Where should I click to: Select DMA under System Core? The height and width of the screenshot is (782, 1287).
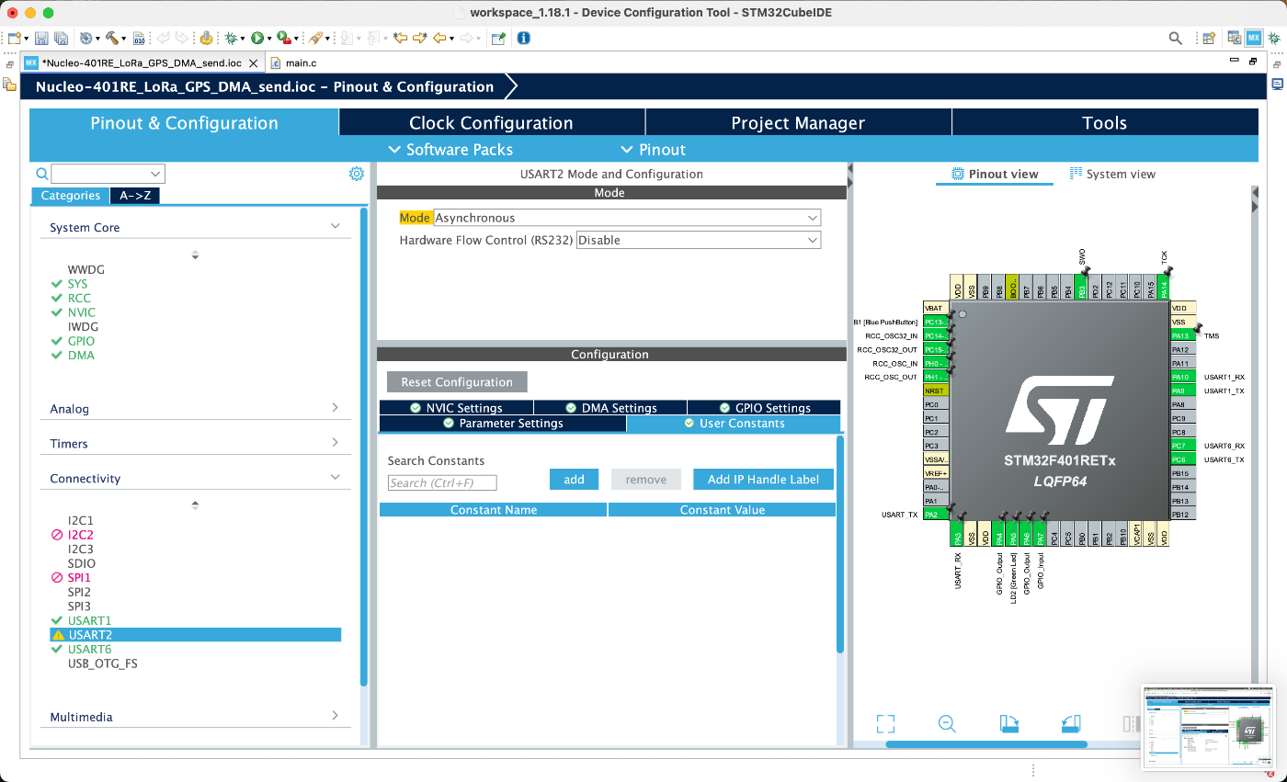81,355
